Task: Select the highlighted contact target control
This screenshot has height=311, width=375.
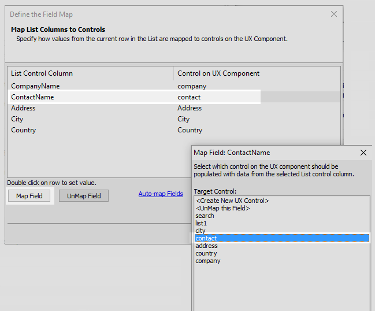Action: (282, 238)
